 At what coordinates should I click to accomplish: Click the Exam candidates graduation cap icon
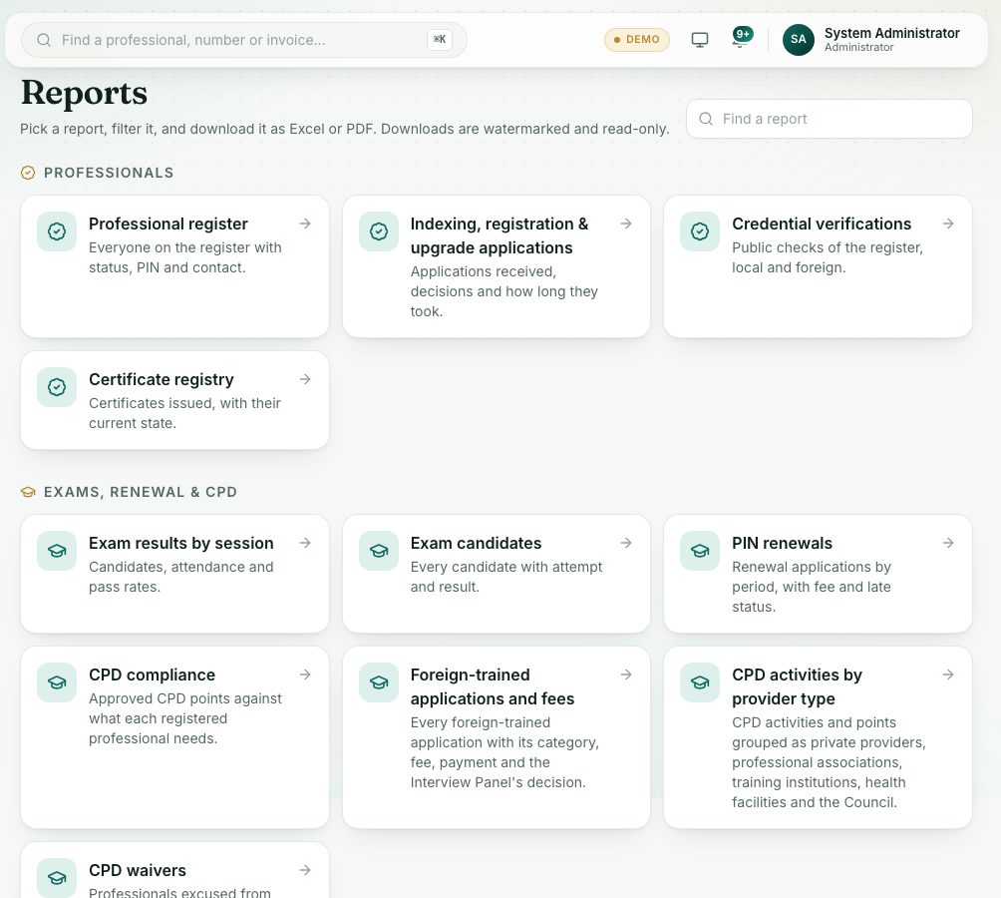tap(379, 551)
